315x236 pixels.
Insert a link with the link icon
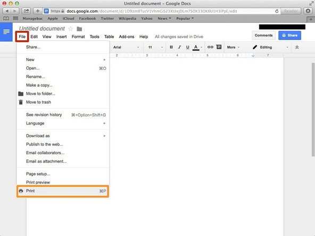click(x=210, y=47)
